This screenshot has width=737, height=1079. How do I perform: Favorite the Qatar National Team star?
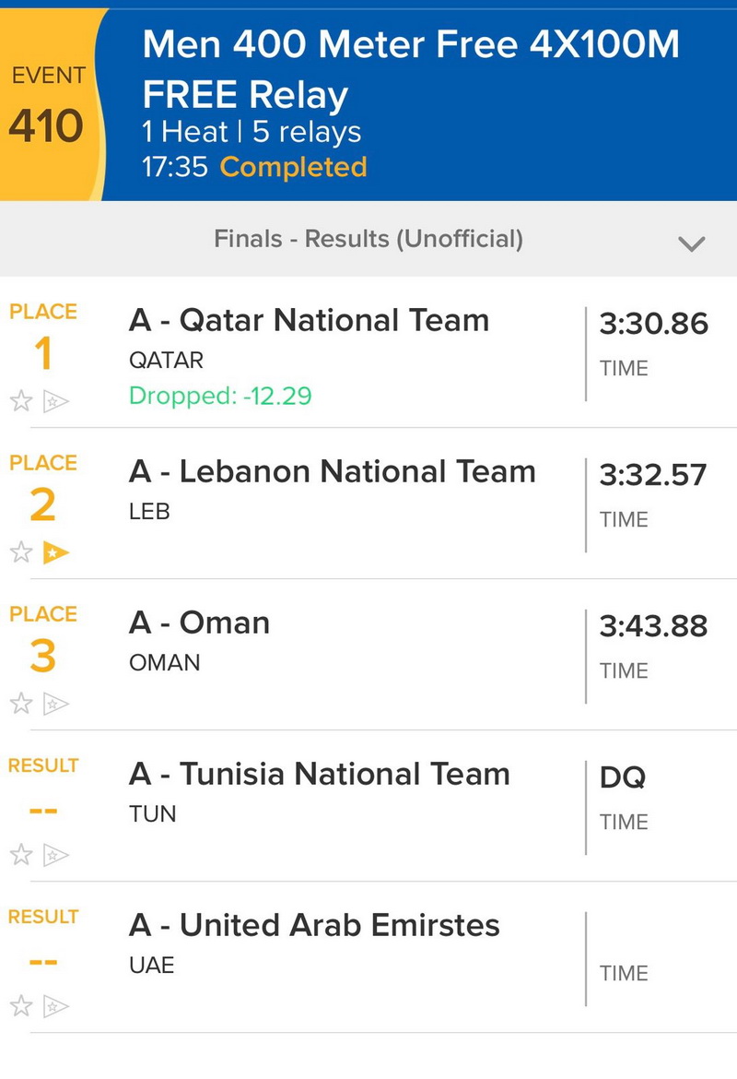point(21,401)
